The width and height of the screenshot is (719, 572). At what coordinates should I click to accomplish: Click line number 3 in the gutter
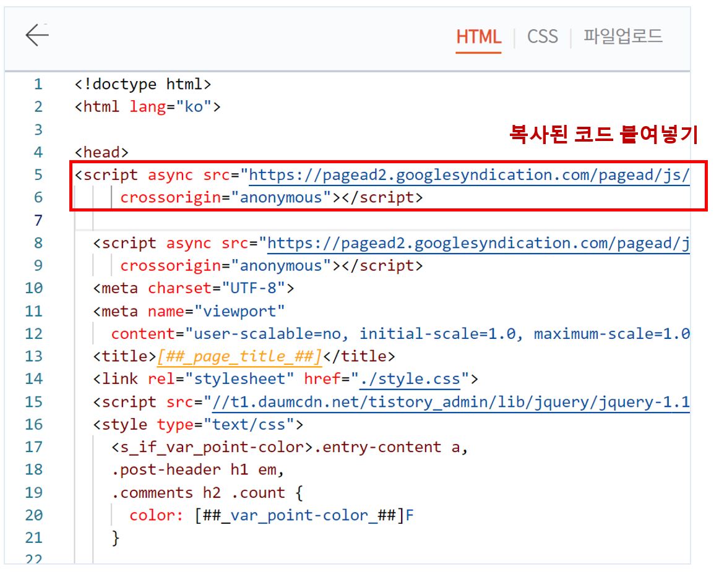38,130
